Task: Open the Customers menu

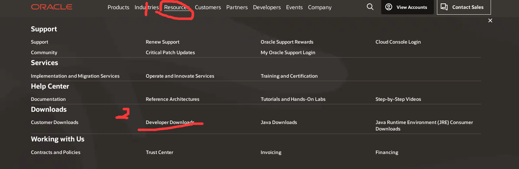Action: pos(208,7)
